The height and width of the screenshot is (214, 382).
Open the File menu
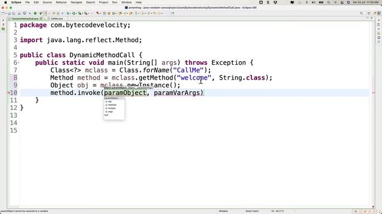pos(27,2)
